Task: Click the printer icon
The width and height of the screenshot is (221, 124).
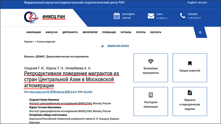Action: click(103, 46)
